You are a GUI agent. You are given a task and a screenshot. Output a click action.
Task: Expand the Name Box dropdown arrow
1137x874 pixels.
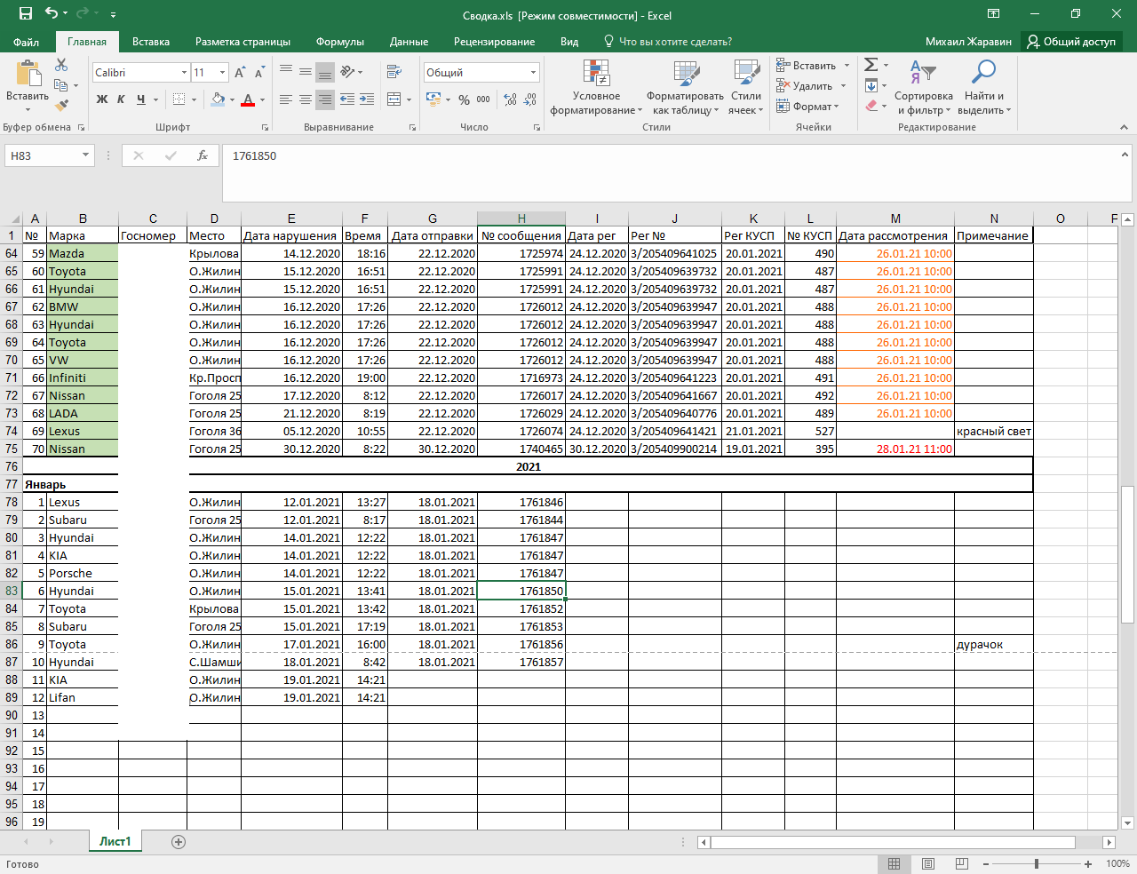coord(85,155)
